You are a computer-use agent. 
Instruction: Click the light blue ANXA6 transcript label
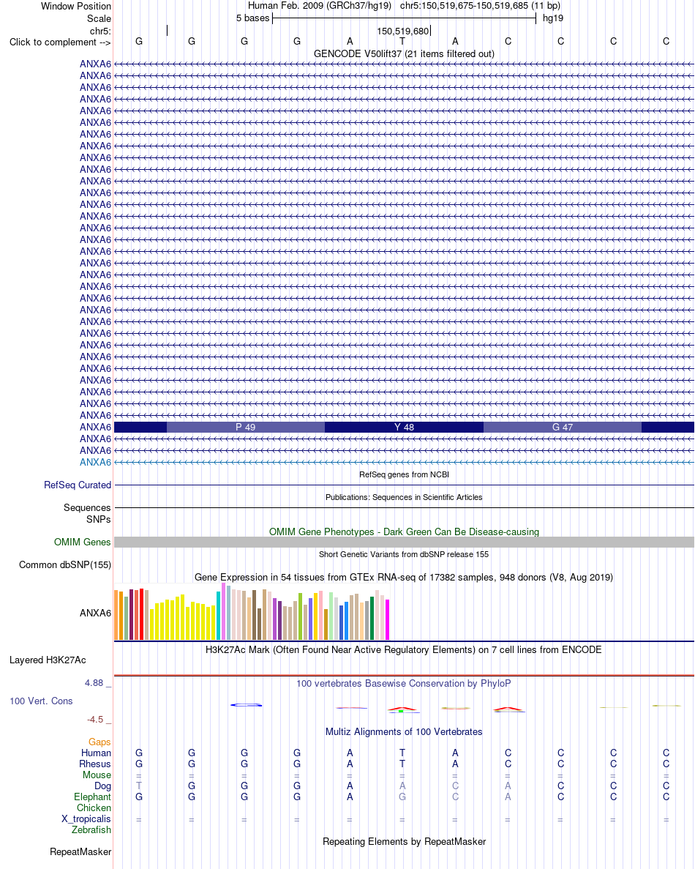point(95,462)
